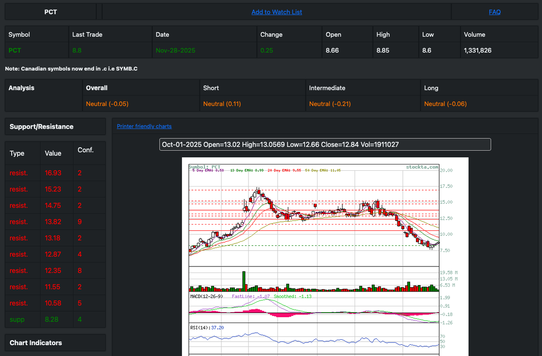
Task: Expand the Chart Indicators panel
Action: coord(36,342)
